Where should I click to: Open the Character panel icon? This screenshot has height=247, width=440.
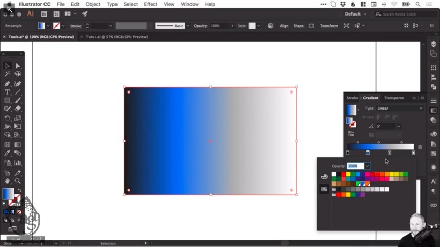[434, 181]
